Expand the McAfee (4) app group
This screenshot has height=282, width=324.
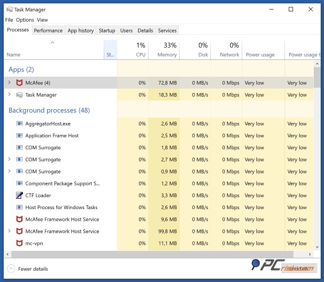tap(9, 83)
